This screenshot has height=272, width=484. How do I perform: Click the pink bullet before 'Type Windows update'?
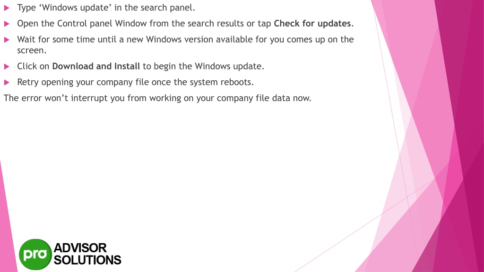pos(7,8)
